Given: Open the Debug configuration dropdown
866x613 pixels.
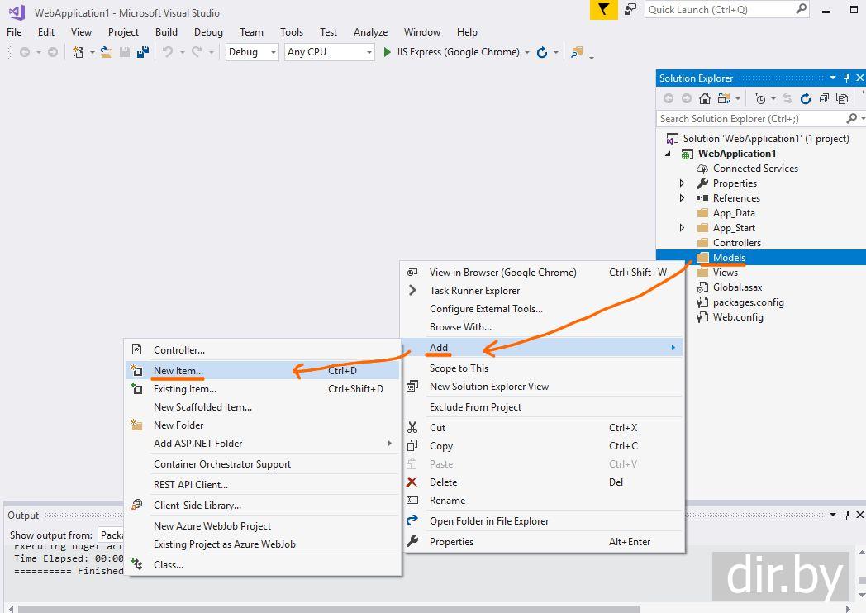Looking at the screenshot, I should coord(253,52).
